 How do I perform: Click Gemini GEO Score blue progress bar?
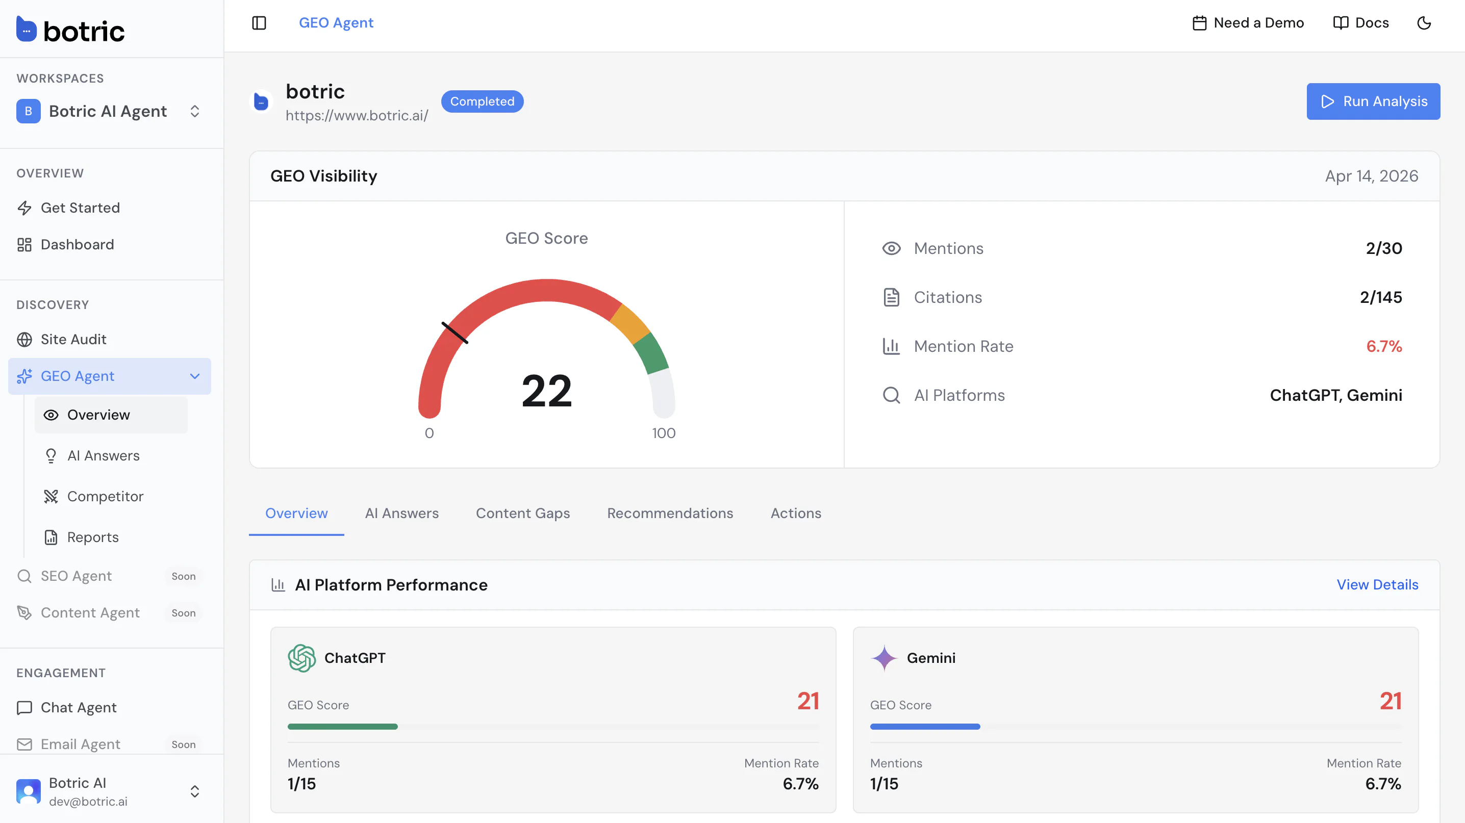point(925,727)
